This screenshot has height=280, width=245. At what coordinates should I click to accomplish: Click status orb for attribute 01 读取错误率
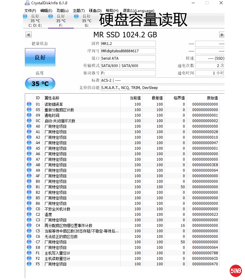coord(29,104)
